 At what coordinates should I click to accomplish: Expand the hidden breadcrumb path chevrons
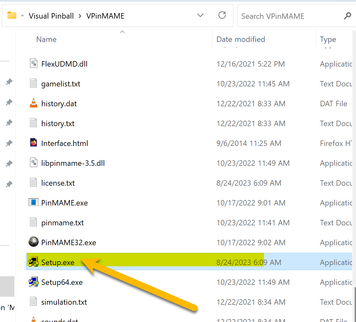pos(22,16)
